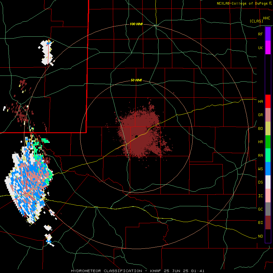This screenshot has height=273, width=273.
Task: Click the 'BD' legend label
Action: (260, 129)
